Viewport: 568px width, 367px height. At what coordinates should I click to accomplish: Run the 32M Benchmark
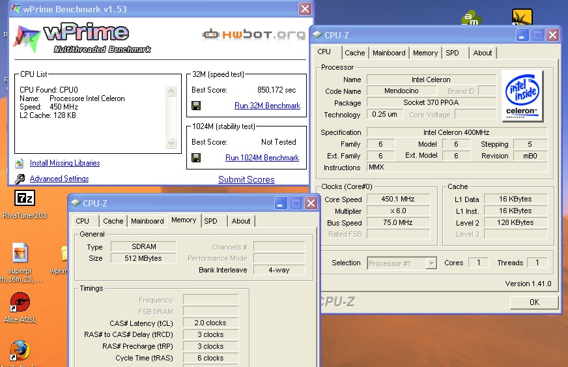[267, 106]
